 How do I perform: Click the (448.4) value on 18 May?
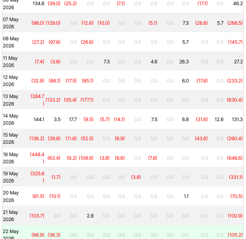tap(37, 158)
